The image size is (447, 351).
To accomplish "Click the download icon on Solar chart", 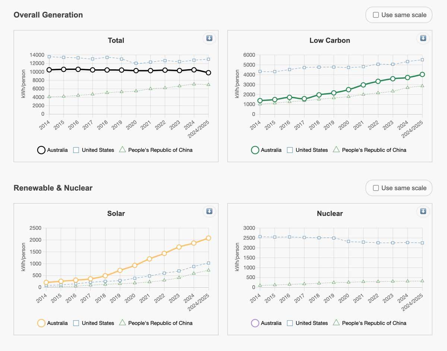I will point(209,211).
